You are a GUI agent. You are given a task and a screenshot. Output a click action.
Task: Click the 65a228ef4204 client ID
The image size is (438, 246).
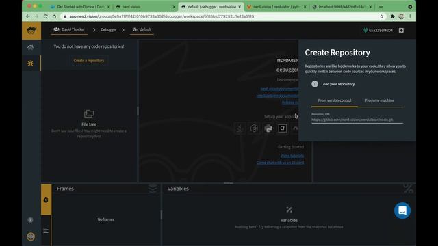(x=381, y=30)
